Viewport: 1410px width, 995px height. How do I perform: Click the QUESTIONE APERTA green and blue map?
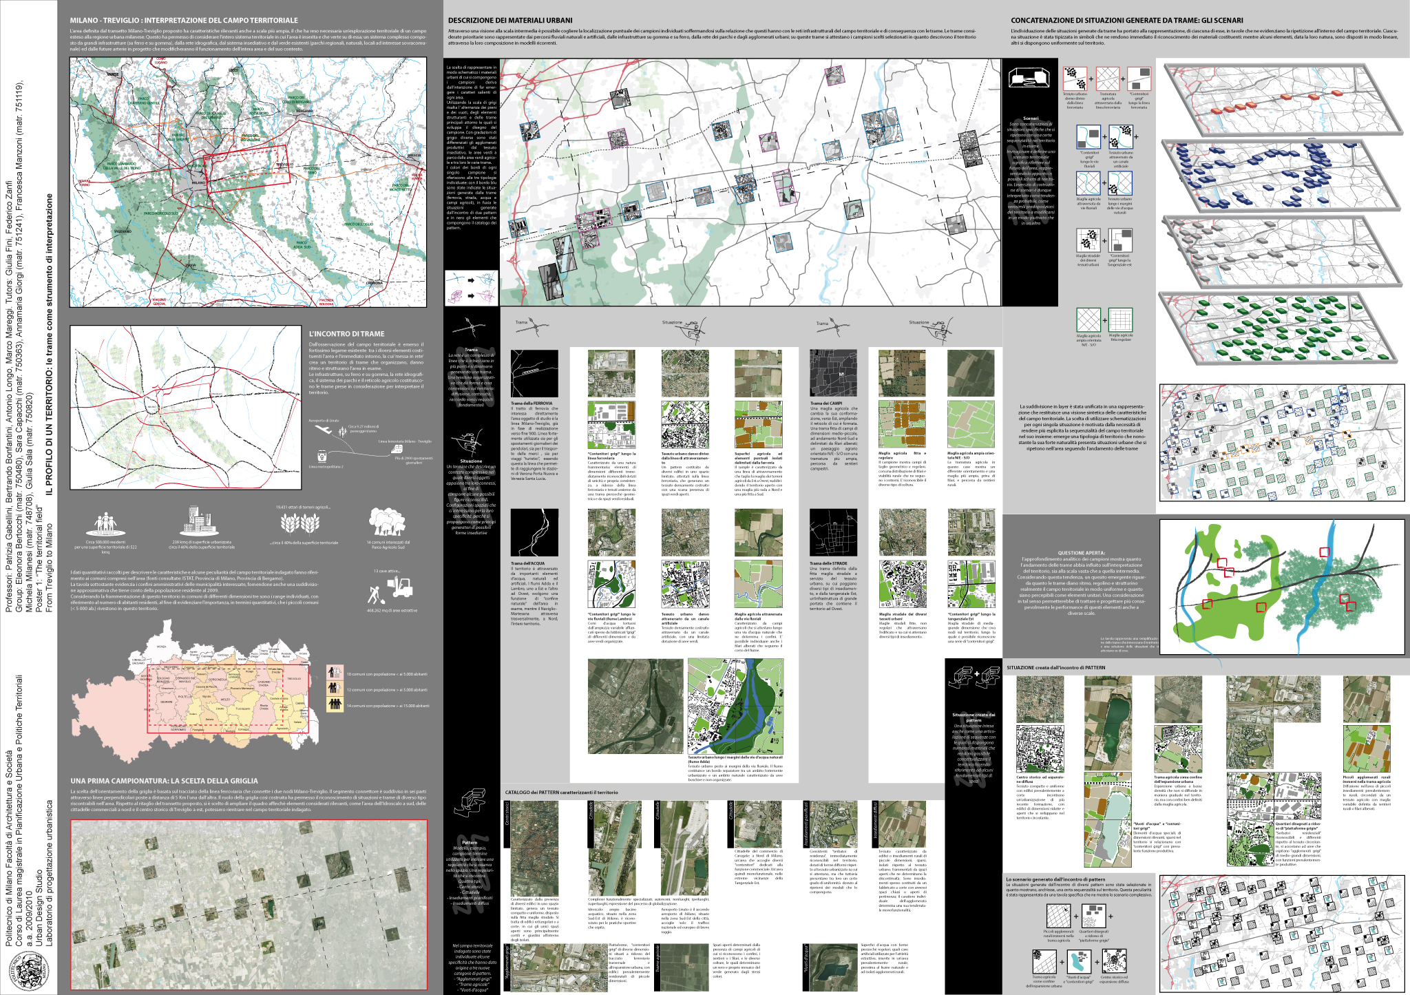pos(1282,586)
